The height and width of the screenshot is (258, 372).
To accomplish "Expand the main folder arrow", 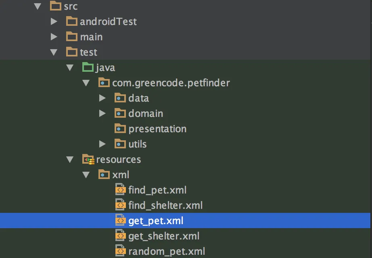I will pos(54,37).
